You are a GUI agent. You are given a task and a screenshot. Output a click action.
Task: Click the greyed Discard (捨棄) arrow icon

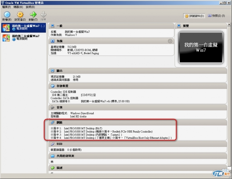(43, 15)
